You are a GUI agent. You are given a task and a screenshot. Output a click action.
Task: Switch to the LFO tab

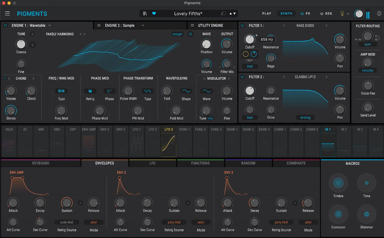coord(152,163)
